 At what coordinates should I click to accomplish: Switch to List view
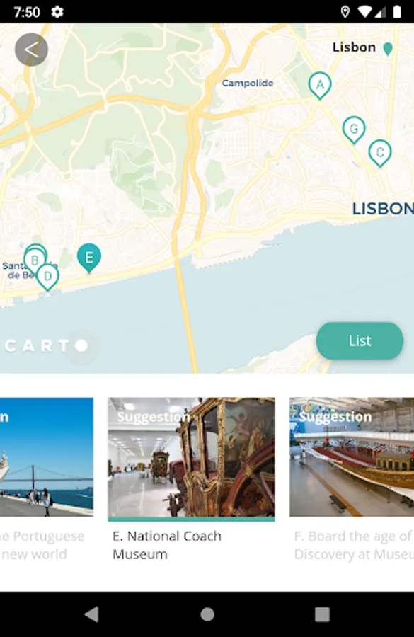(360, 341)
